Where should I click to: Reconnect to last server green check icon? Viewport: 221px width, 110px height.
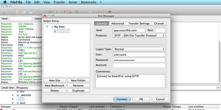[x=77, y=12]
